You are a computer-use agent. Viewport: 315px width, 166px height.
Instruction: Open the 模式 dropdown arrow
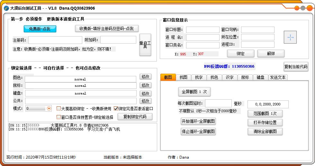[x=49, y=109]
